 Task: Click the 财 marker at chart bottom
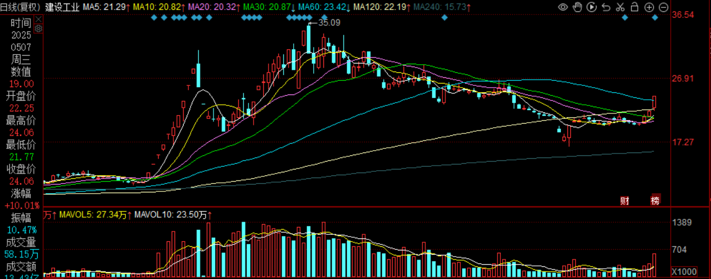pyautogui.click(x=625, y=201)
